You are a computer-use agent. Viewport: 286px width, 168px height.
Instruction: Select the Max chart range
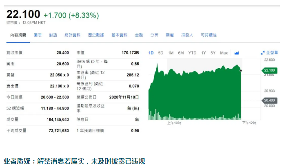coord(224,53)
